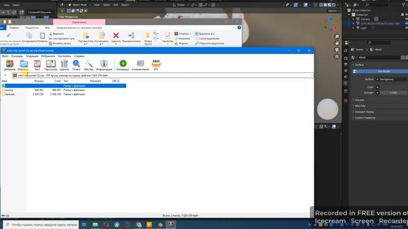Toggle rendered viewport shading mode in Blender header

[333, 5]
